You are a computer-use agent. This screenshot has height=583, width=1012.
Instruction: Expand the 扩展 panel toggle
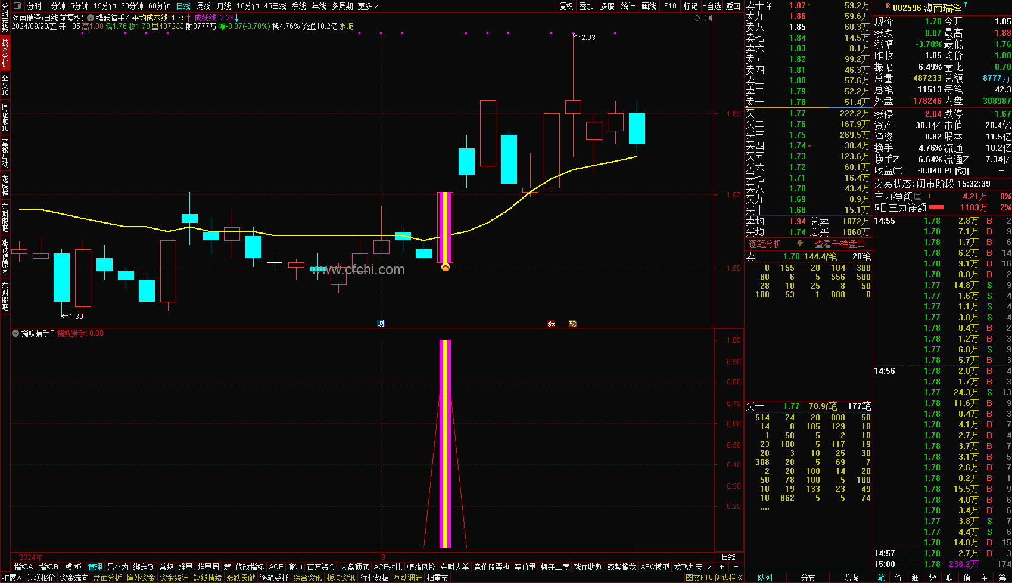coord(12,578)
